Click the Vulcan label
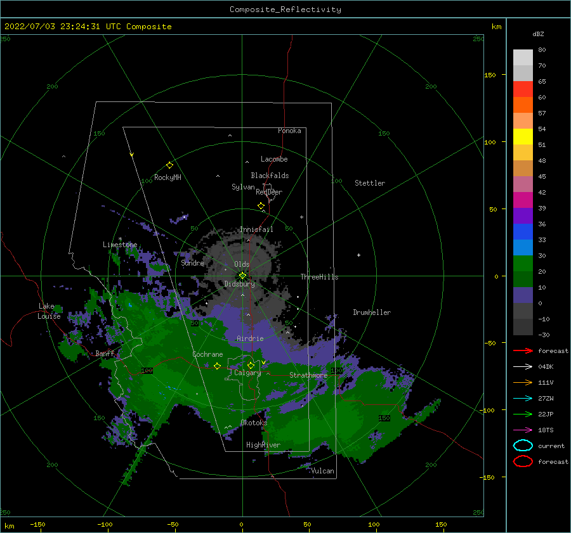Viewport: 571px width, 533px height. click(x=323, y=471)
